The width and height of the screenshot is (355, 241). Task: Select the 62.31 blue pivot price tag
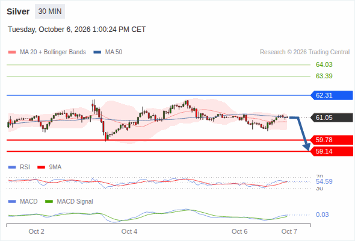click(332, 95)
